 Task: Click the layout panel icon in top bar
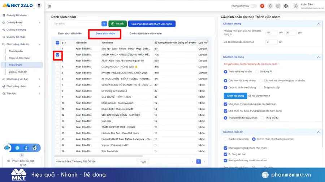49,6
